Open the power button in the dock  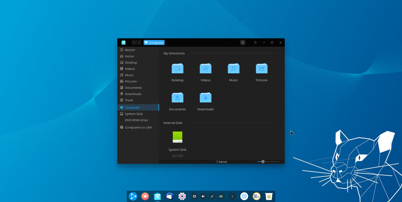click(244, 197)
